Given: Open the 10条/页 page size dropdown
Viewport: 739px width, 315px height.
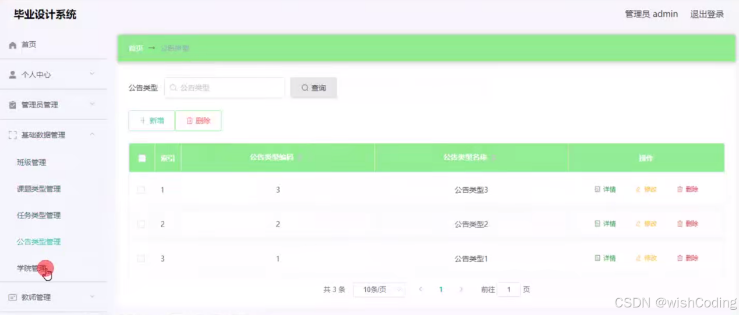Looking at the screenshot, I should tap(379, 289).
